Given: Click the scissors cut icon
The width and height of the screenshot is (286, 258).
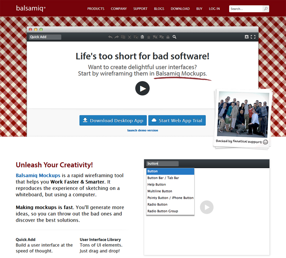Looking at the screenshot, I should point(129,37).
